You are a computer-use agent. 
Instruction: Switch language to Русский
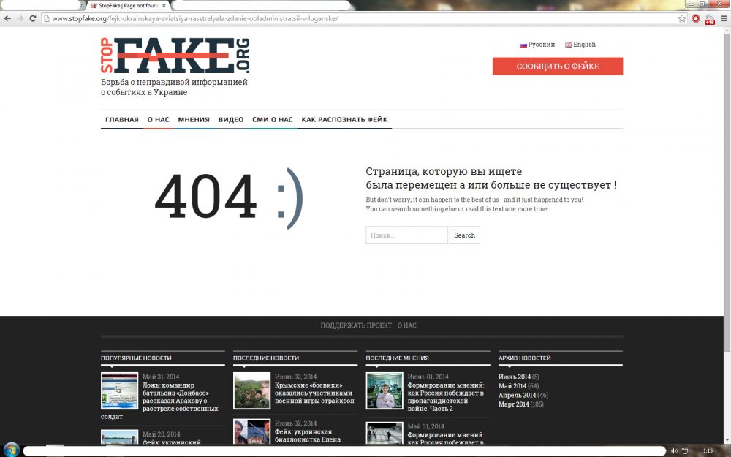pyautogui.click(x=537, y=45)
